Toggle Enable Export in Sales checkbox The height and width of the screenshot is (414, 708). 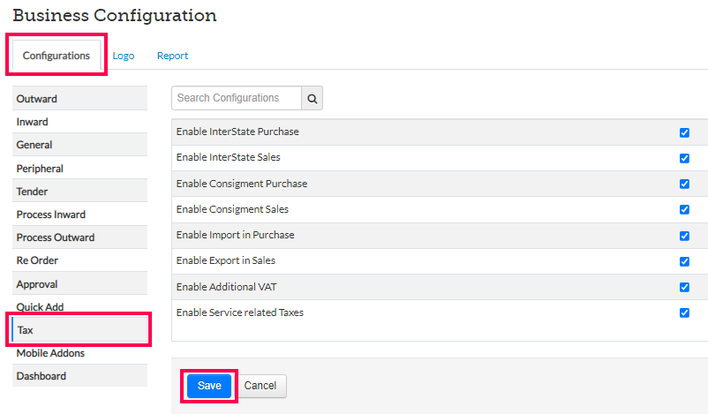[x=684, y=261]
